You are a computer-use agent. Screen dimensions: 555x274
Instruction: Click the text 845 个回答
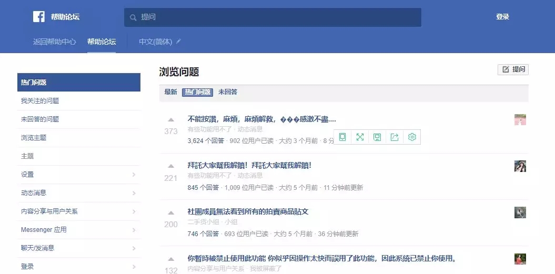click(203, 188)
